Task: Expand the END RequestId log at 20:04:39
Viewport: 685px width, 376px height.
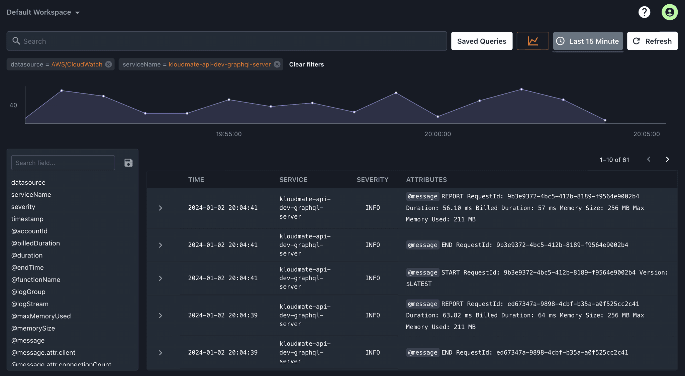Action: click(x=161, y=353)
